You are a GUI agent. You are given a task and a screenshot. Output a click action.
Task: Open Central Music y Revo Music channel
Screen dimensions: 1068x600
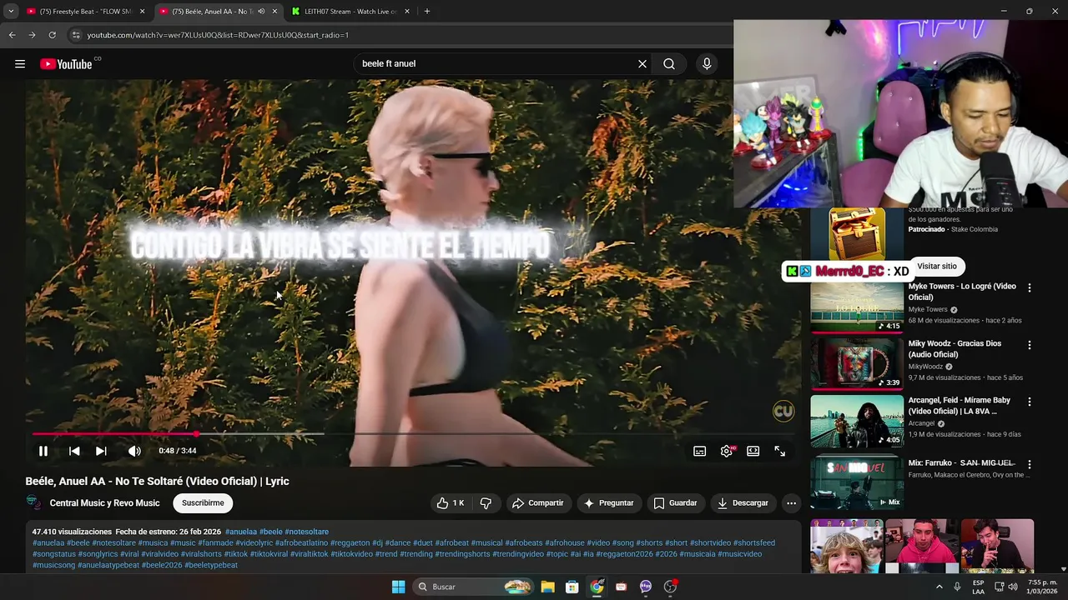(104, 503)
